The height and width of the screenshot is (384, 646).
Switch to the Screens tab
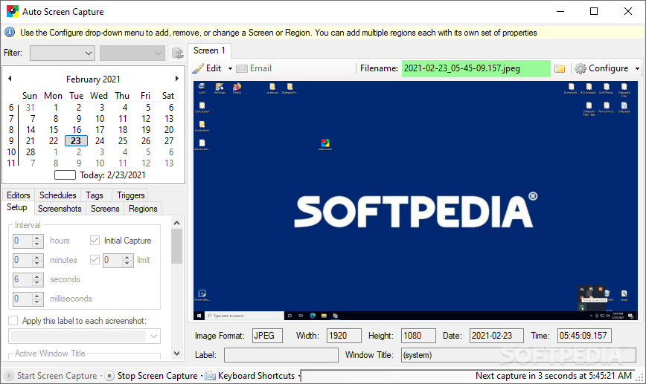tap(105, 209)
